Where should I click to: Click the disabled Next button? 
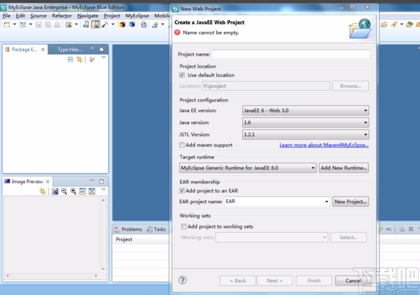coord(275,281)
